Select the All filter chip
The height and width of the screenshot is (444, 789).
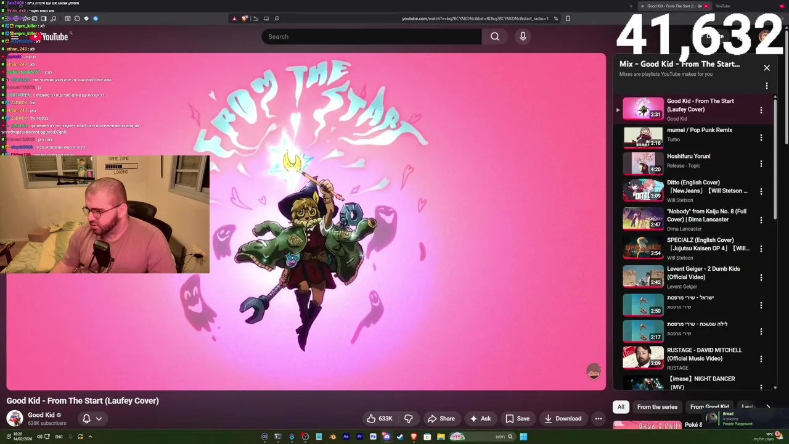[621, 407]
